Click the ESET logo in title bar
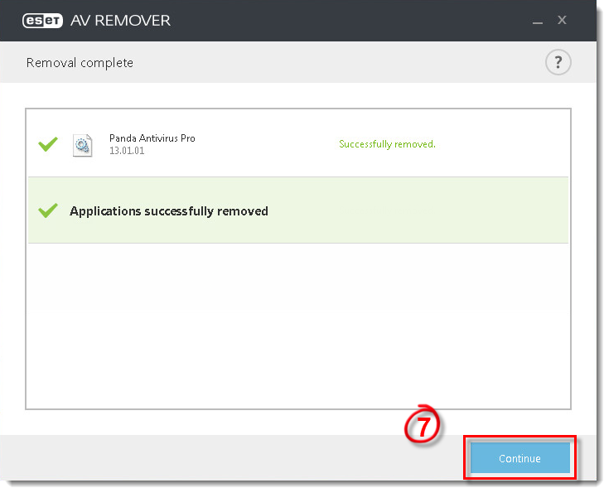This screenshot has height=488, width=604. 42,21
